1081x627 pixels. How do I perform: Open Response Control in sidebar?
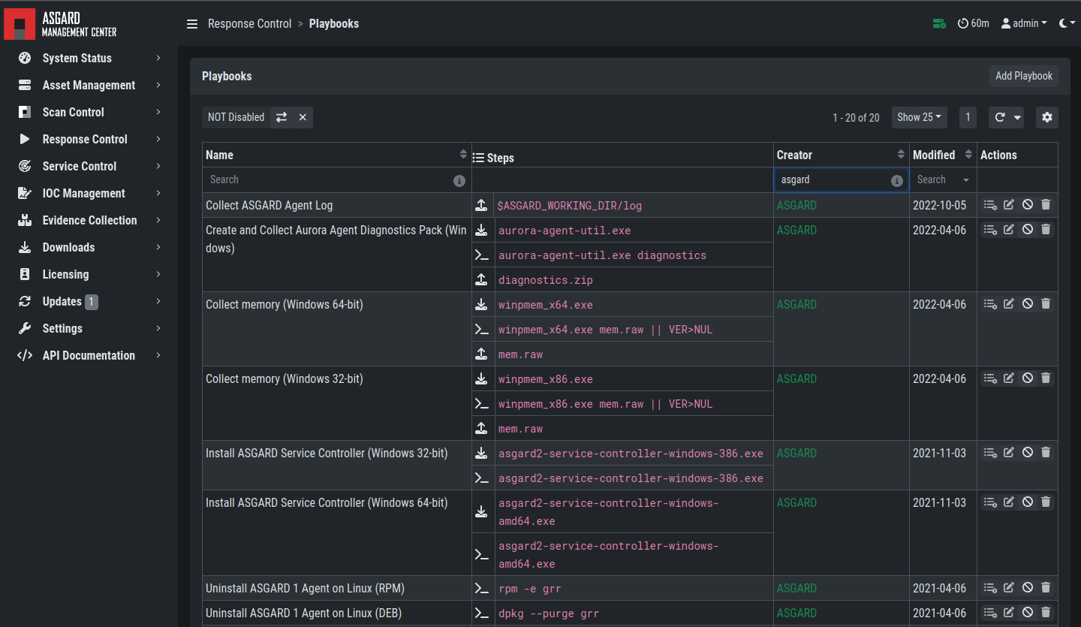pos(89,140)
